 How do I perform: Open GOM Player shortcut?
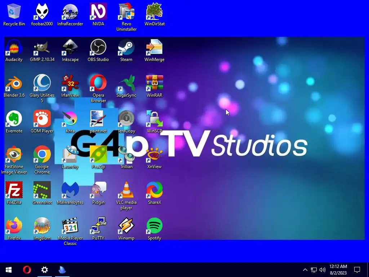point(42,122)
